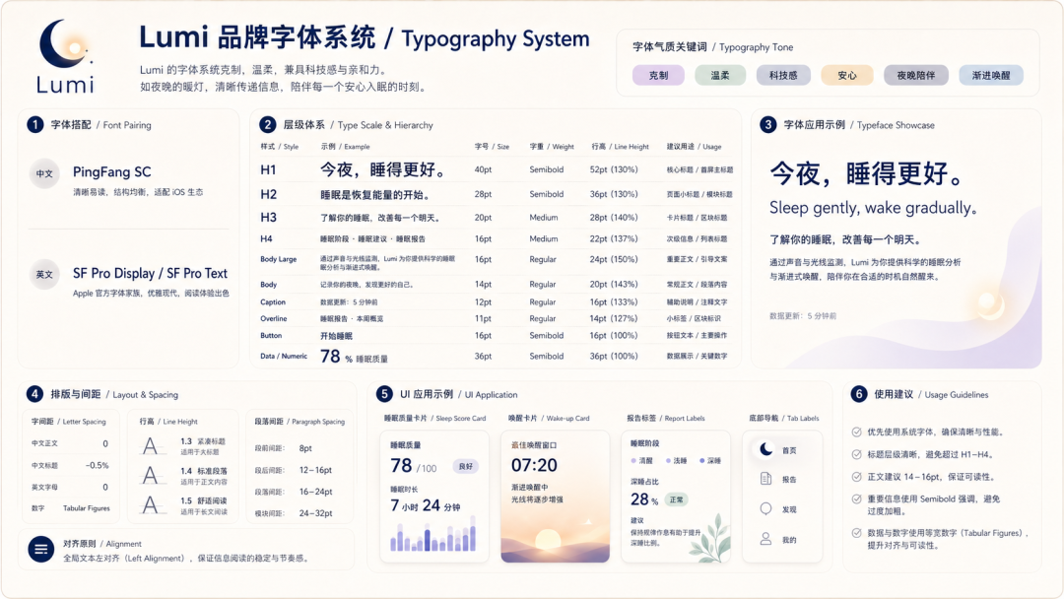Click Sleep gently, wake gradually. text
Screen dimensions: 1064x599
(x=873, y=208)
